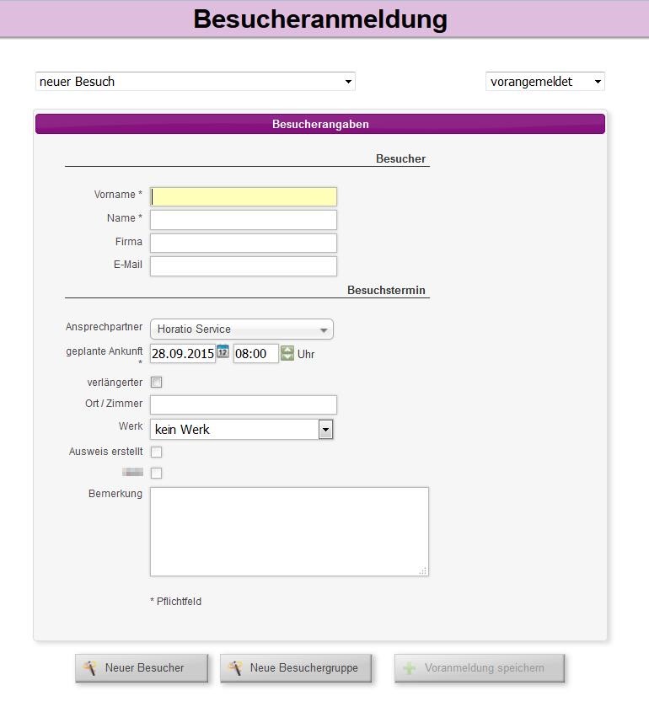Click into the Name input field
The height and width of the screenshot is (707, 649).
point(243,220)
